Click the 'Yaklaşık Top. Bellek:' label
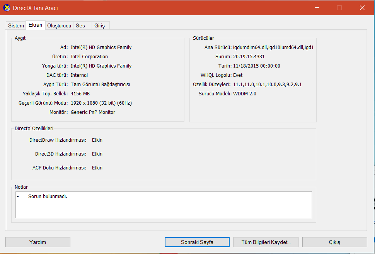 click(45, 94)
